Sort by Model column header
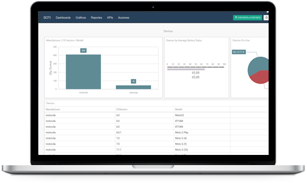This screenshot has height=183, width=307. tap(179, 109)
